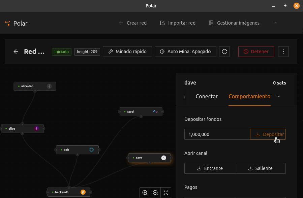The height and width of the screenshot is (198, 303).
Task: Select the bob Core Lightning node icon
Action: point(91,150)
